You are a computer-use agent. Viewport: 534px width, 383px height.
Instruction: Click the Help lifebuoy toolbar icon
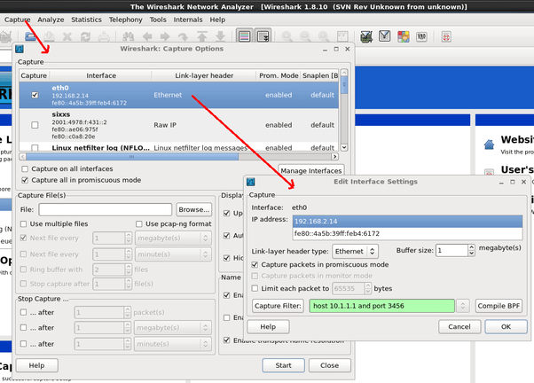coord(446,36)
